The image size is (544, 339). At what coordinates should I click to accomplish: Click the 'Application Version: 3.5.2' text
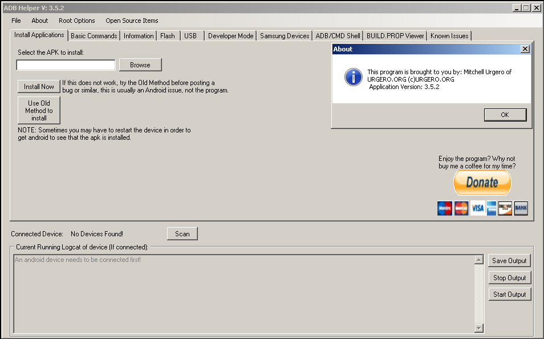404,87
